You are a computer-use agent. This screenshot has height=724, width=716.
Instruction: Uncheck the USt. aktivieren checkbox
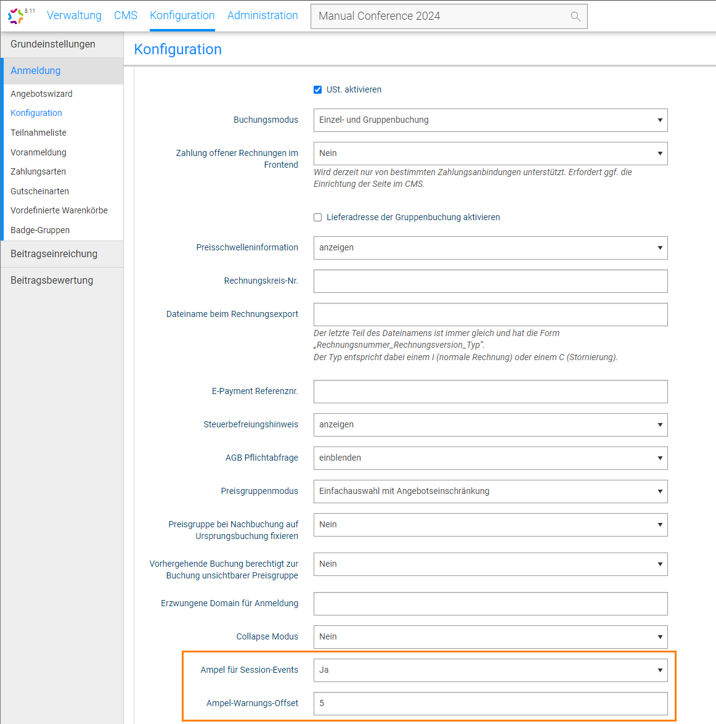(318, 90)
